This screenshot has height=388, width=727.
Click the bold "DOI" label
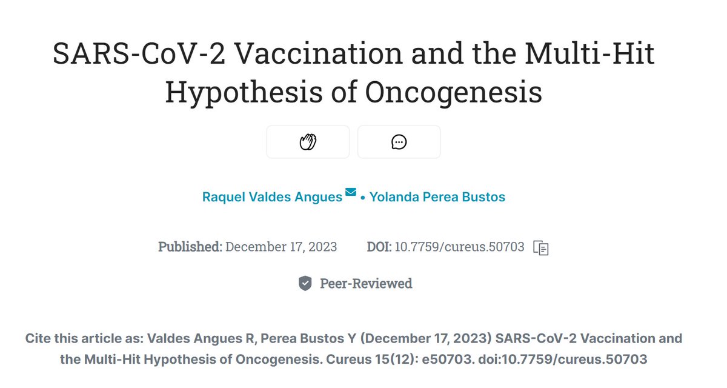(379, 247)
